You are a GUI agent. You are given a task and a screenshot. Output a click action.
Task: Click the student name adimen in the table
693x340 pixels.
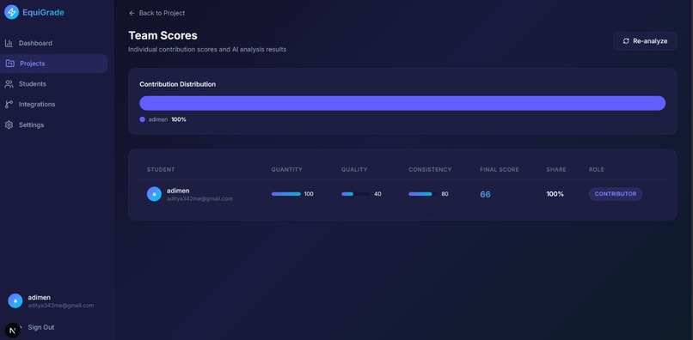click(x=178, y=191)
